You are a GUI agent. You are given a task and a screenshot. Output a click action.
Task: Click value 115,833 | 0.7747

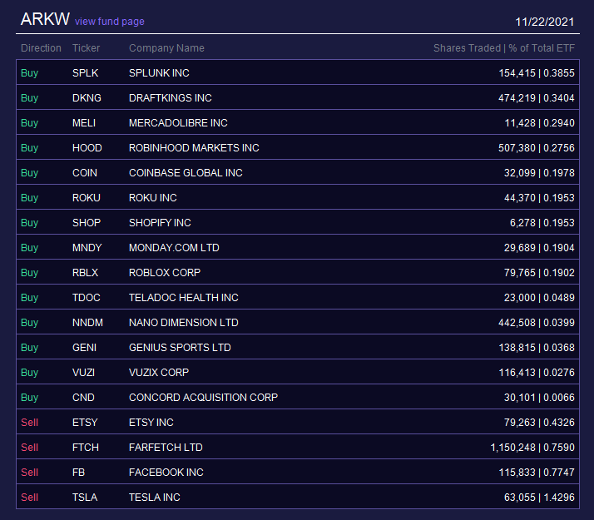[537, 473]
